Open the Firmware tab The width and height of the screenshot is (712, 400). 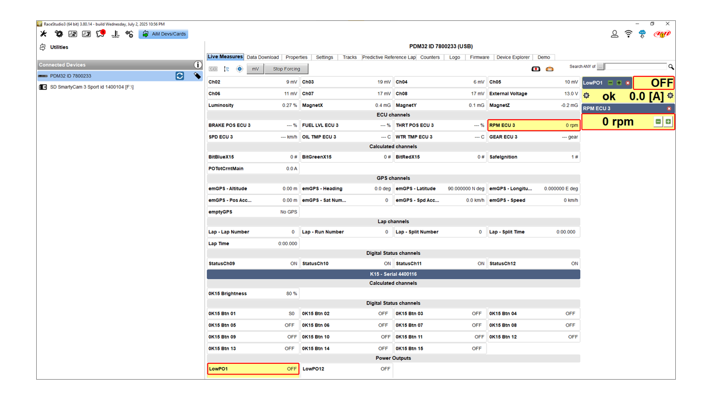tap(480, 57)
